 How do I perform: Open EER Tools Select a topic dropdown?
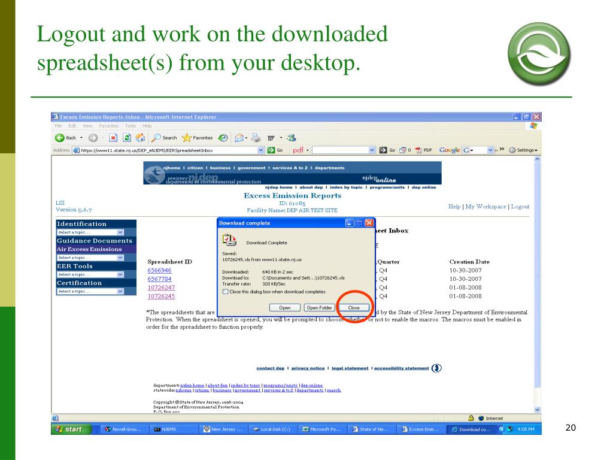tap(120, 274)
